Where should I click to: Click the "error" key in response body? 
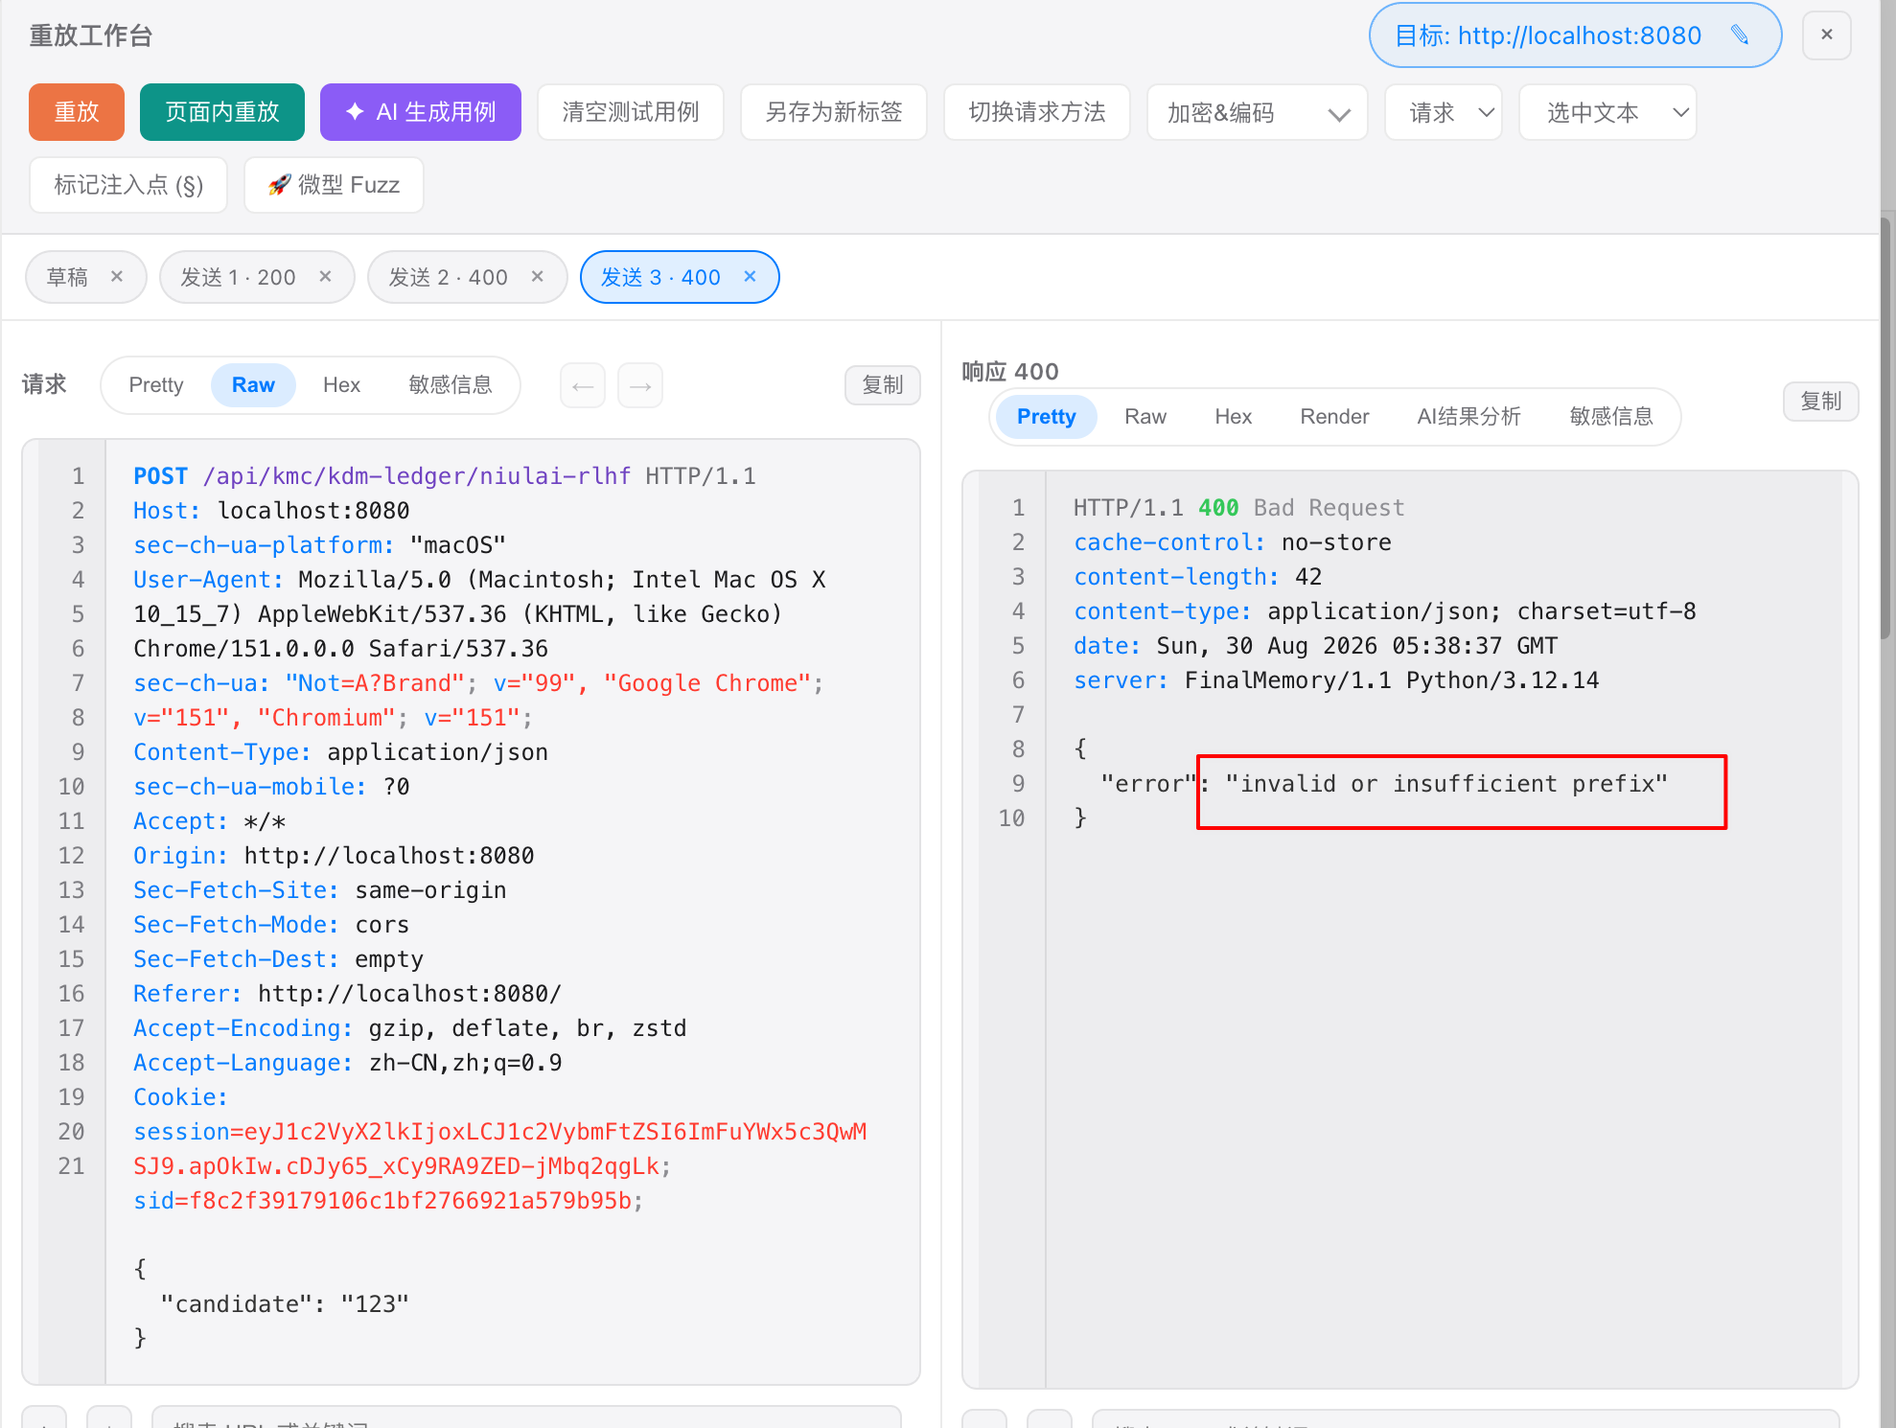pos(1149,784)
